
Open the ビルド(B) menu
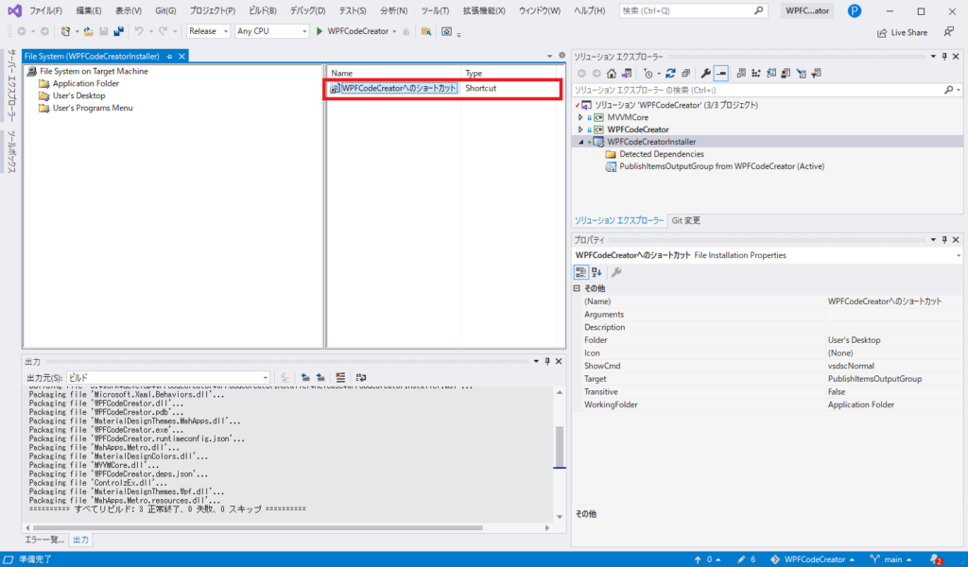click(263, 10)
